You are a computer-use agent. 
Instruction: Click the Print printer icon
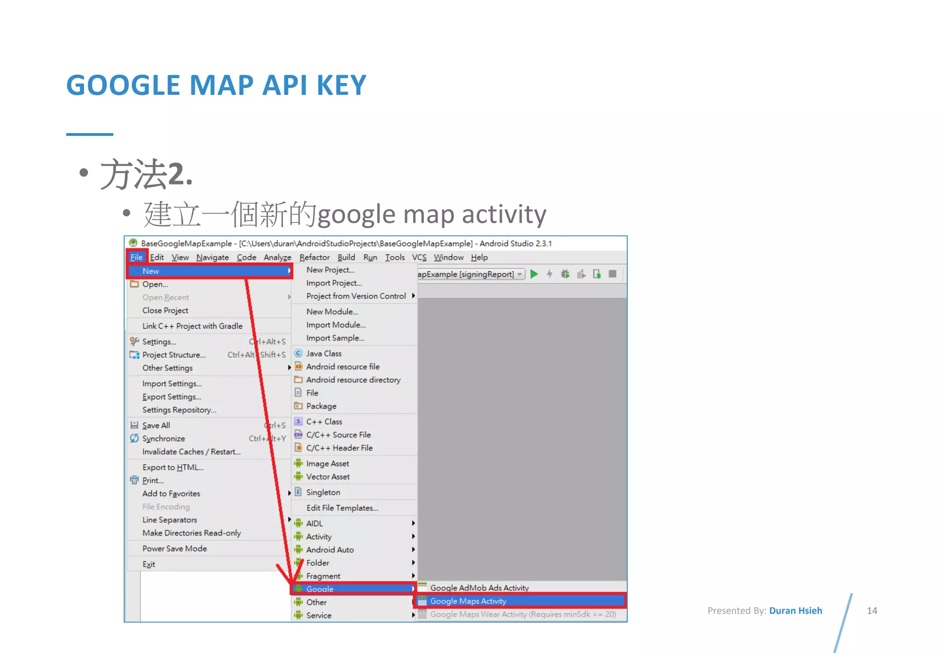pos(134,480)
